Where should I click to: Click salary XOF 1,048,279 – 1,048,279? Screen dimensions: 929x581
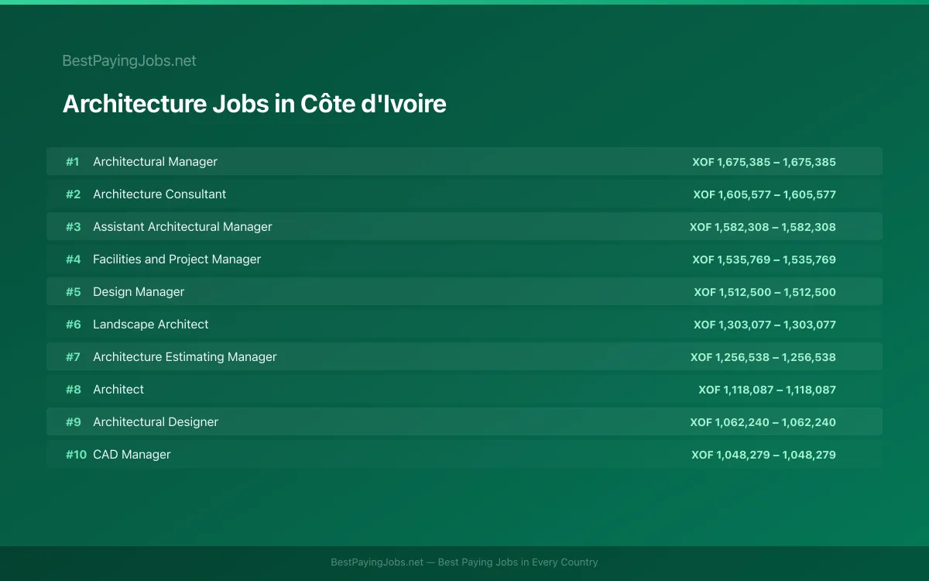(x=763, y=455)
